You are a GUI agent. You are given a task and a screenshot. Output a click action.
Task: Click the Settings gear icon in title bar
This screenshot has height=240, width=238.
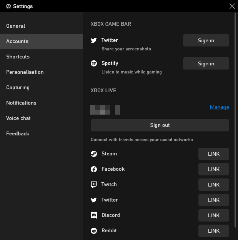tap(8, 6)
